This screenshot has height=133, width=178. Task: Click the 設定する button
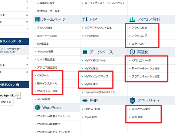(6, 102)
